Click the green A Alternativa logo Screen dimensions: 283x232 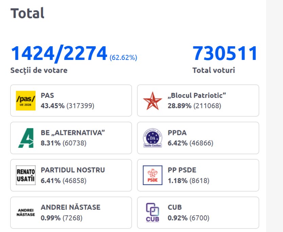point(26,138)
